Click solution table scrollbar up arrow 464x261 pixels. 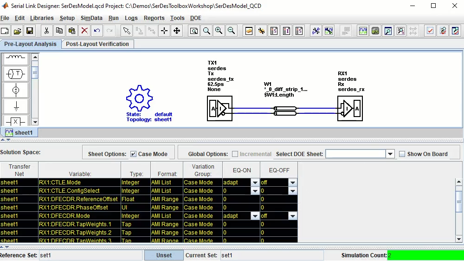(459, 182)
